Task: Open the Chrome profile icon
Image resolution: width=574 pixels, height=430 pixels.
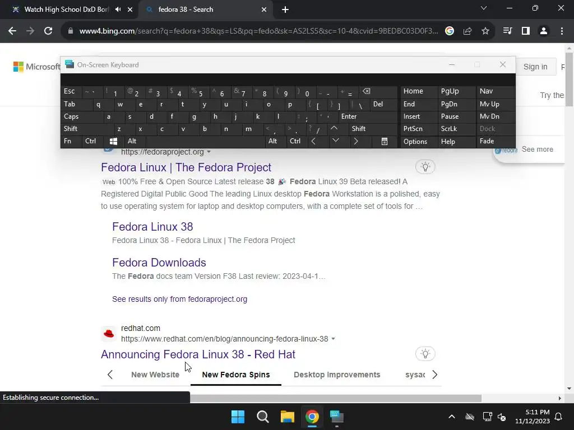Action: pyautogui.click(x=544, y=31)
